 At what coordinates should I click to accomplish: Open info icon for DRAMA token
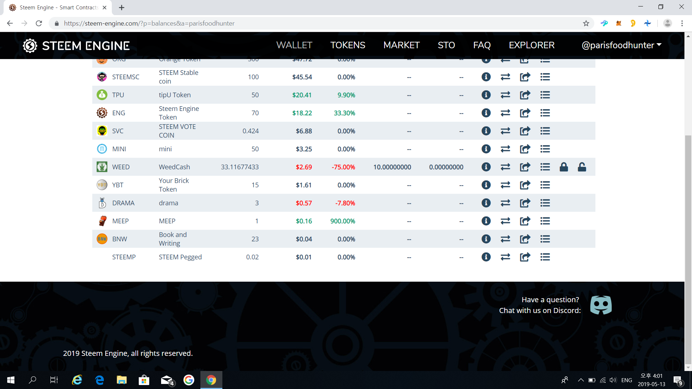[486, 203]
